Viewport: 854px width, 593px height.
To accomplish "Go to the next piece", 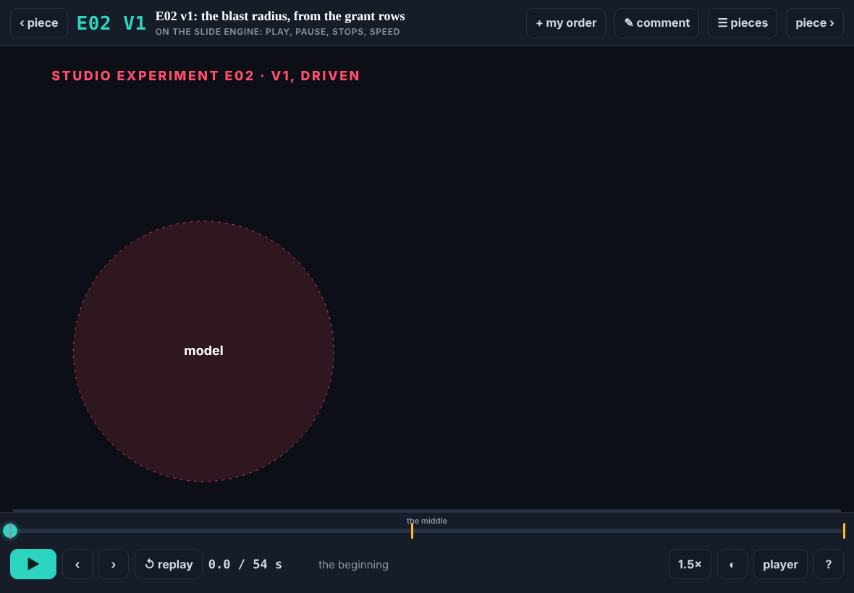I will [x=815, y=23].
